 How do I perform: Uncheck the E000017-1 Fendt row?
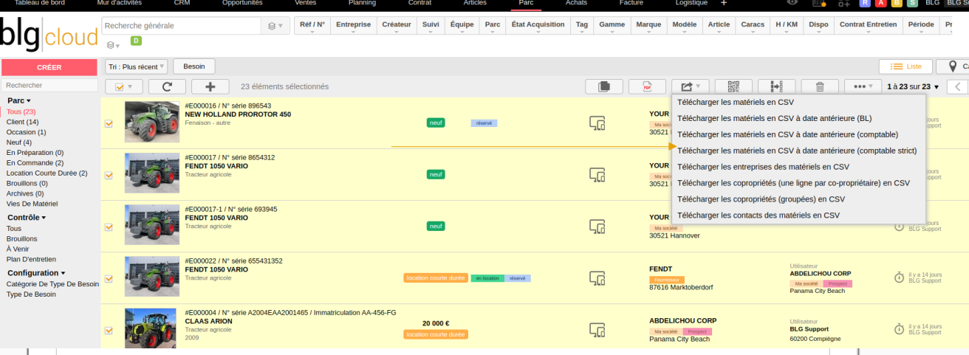(109, 227)
